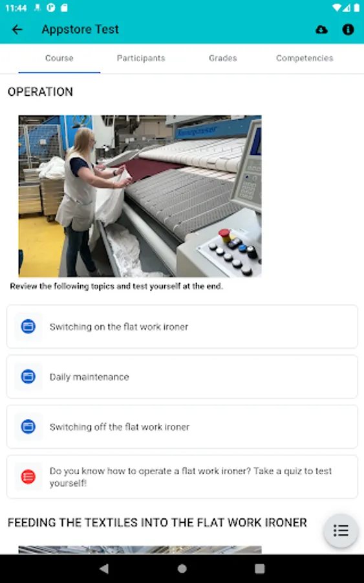Open the cloud download icon
The image size is (364, 583).
(x=321, y=29)
